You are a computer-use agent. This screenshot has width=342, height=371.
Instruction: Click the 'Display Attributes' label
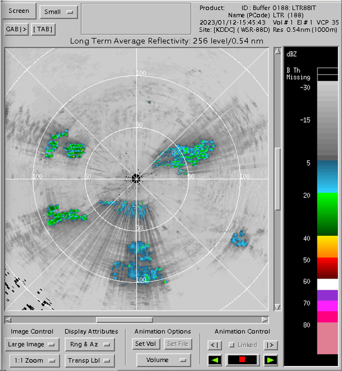91,331
